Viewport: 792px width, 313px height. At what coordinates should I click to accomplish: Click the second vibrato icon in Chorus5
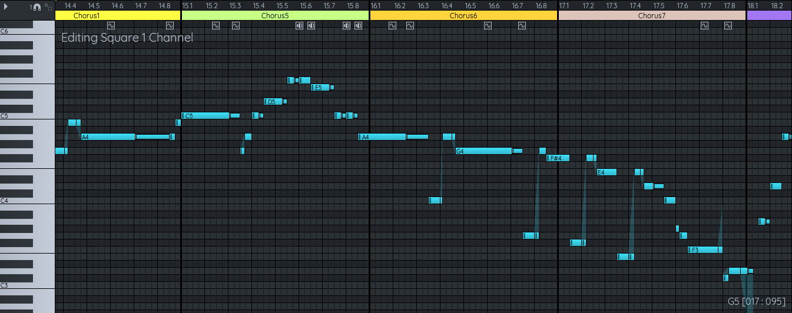tap(236, 25)
